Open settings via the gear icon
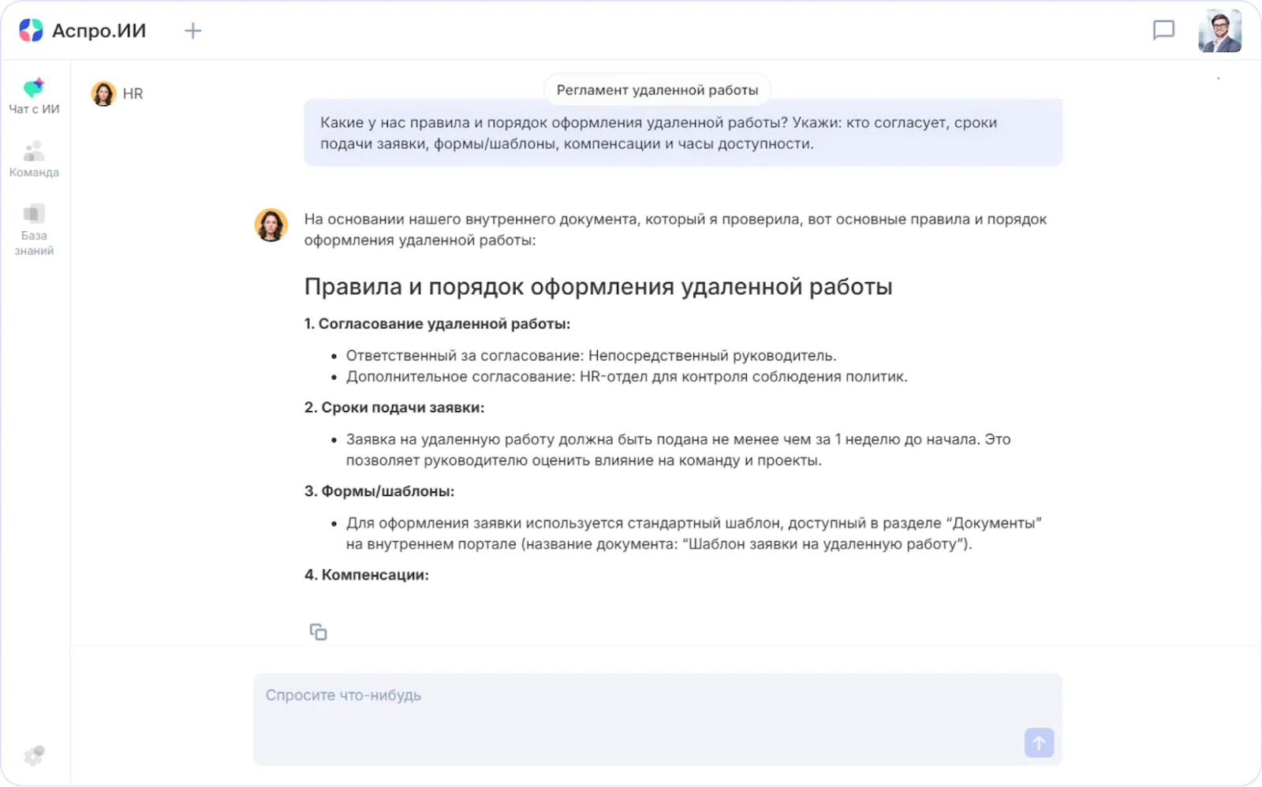 pyautogui.click(x=34, y=755)
